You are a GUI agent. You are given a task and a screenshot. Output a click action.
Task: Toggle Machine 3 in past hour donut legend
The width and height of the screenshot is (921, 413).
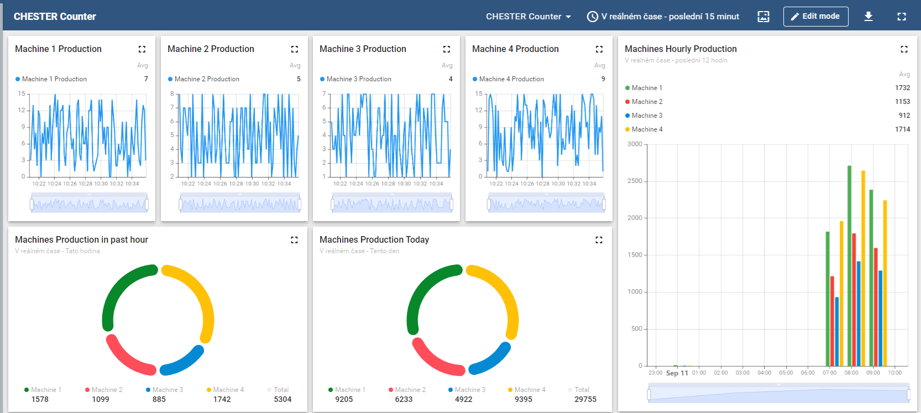(167, 390)
